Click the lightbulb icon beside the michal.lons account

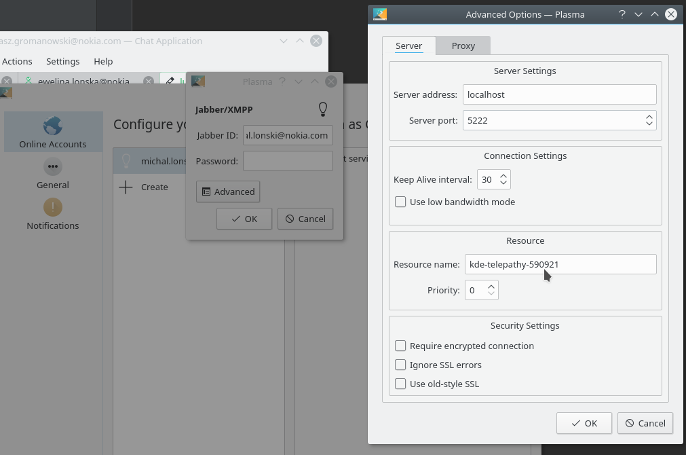[x=126, y=161]
